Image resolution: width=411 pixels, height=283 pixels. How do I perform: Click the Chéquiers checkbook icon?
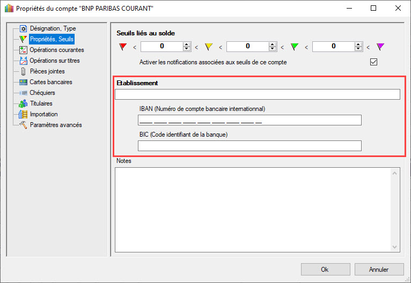click(23, 93)
